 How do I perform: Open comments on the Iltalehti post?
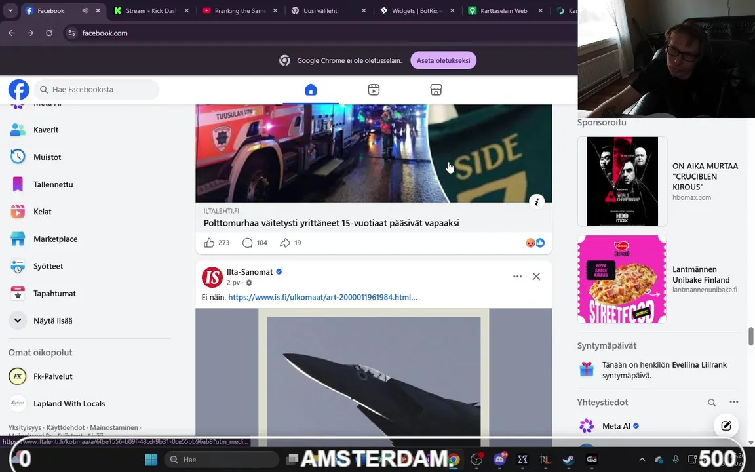(x=247, y=243)
